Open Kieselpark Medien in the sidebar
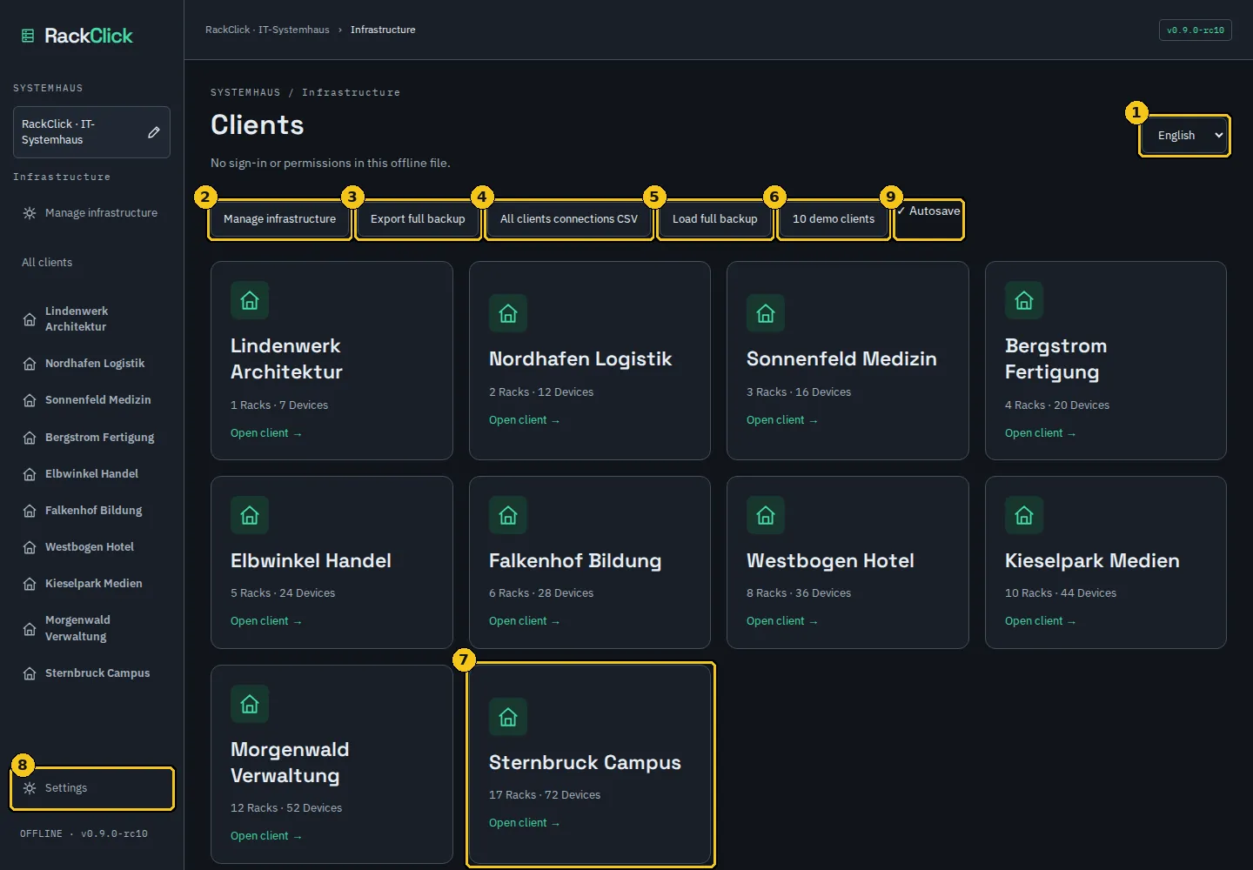The height and width of the screenshot is (870, 1253). pyautogui.click(x=91, y=584)
